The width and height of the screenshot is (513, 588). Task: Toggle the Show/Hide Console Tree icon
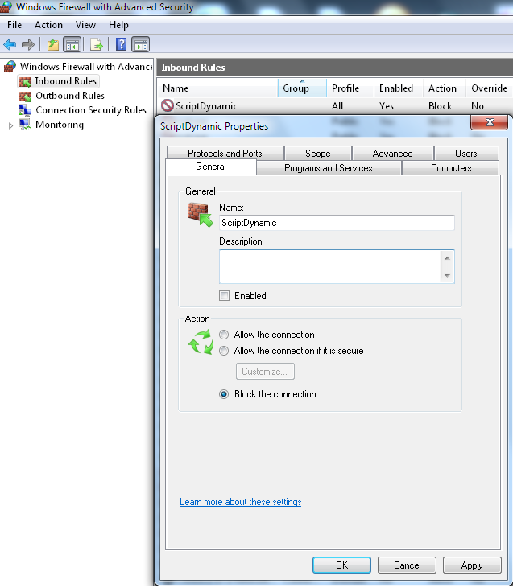72,44
